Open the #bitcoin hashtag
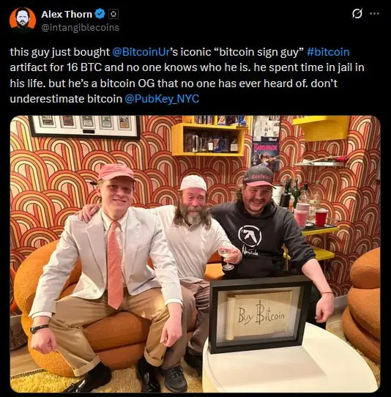The image size is (391, 397). coord(328,52)
